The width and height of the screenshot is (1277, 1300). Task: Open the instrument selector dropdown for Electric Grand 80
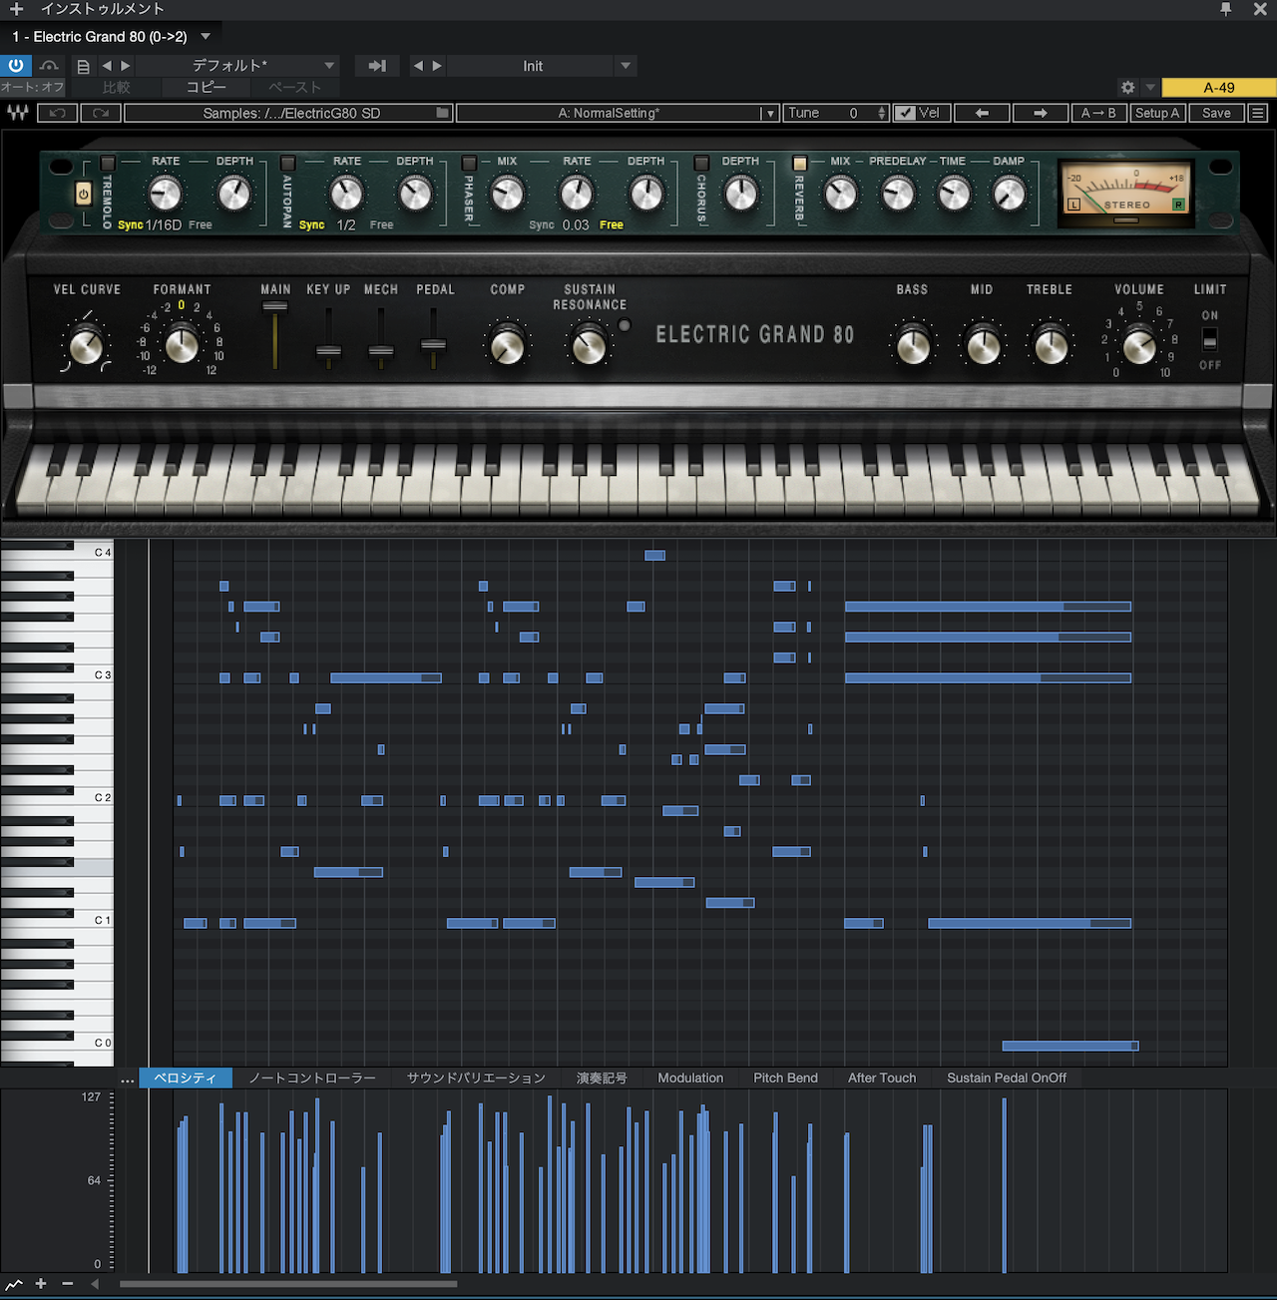(206, 37)
